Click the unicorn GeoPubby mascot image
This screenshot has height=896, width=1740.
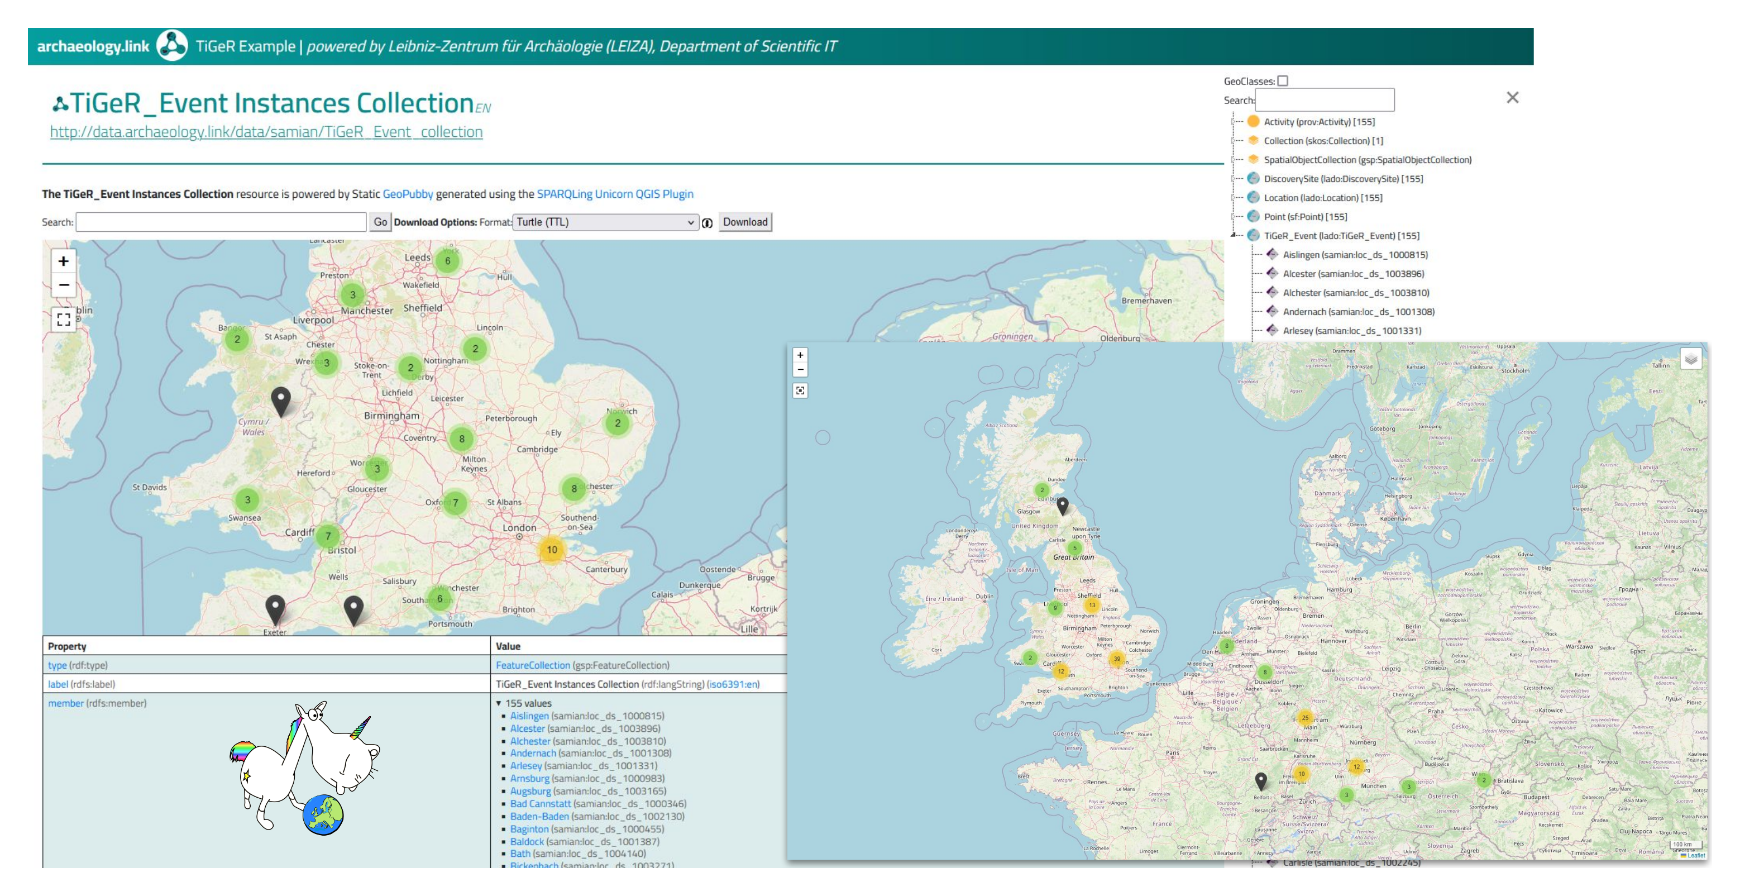[305, 768]
